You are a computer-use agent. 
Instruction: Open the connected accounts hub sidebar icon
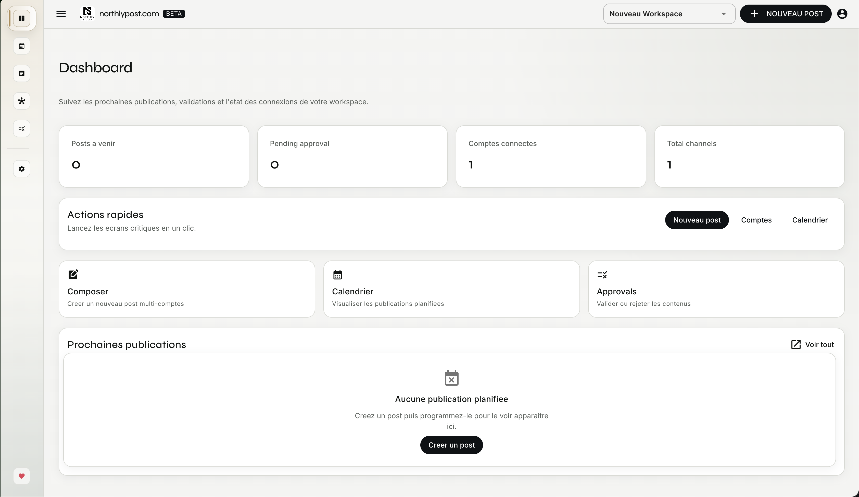tap(21, 101)
